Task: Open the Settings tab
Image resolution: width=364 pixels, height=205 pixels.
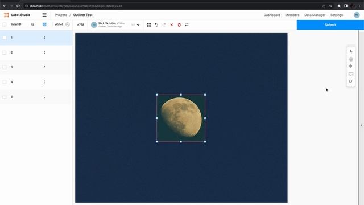Action: tap(337, 15)
